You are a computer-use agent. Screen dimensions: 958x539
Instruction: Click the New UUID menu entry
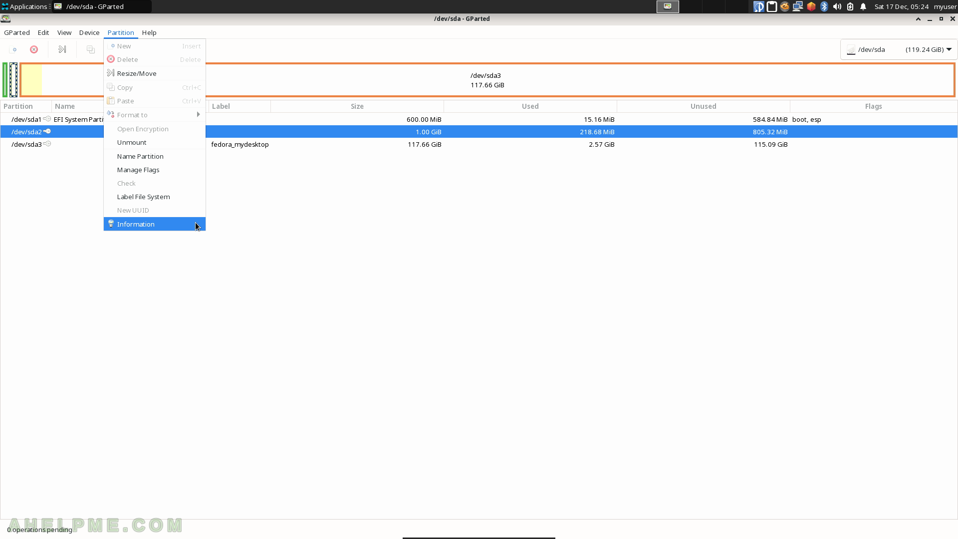(155, 210)
